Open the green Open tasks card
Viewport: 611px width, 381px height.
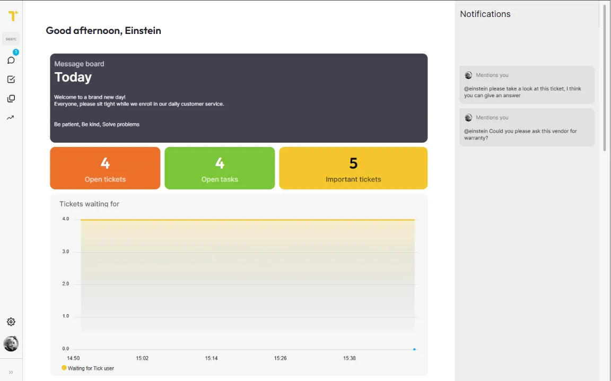point(220,168)
